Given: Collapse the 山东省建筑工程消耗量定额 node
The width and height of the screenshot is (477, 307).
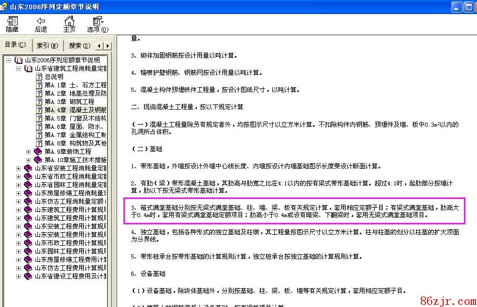Looking at the screenshot, I should (x=19, y=69).
